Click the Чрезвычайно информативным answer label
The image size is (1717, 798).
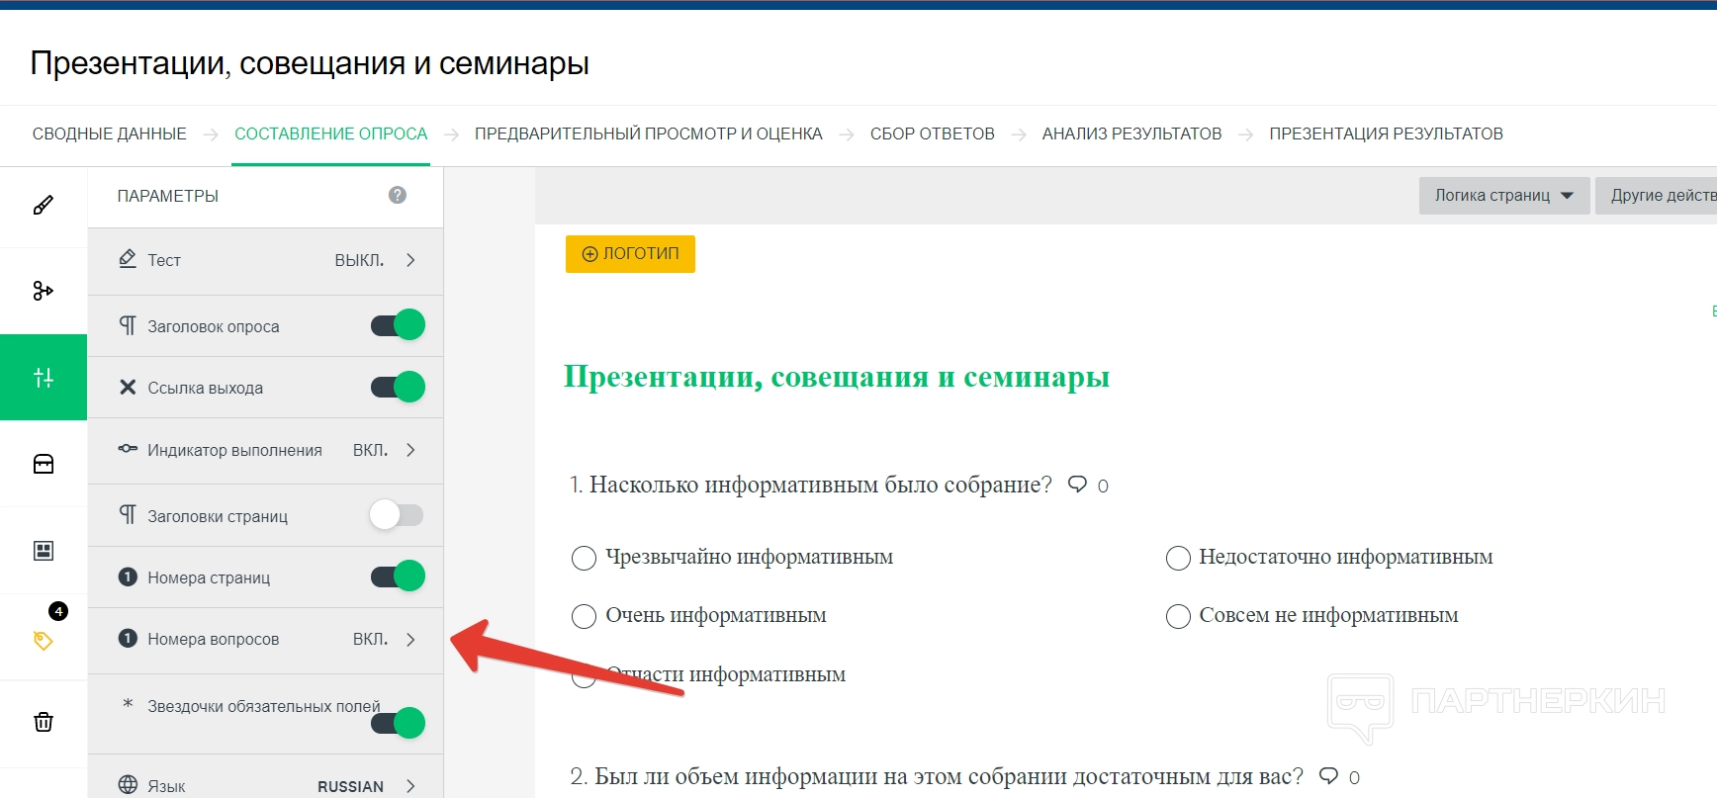coord(750,558)
